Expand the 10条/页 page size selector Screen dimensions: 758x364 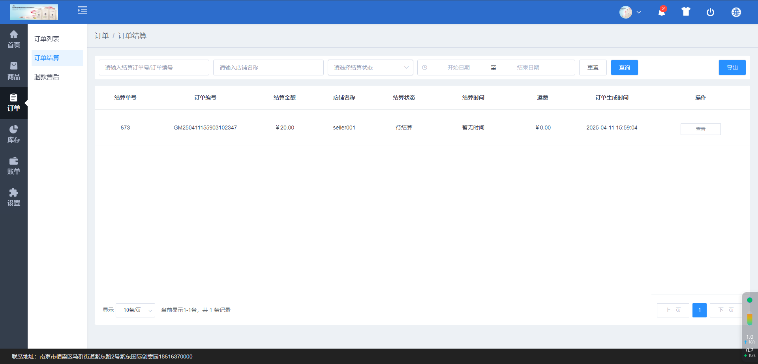[x=135, y=310]
